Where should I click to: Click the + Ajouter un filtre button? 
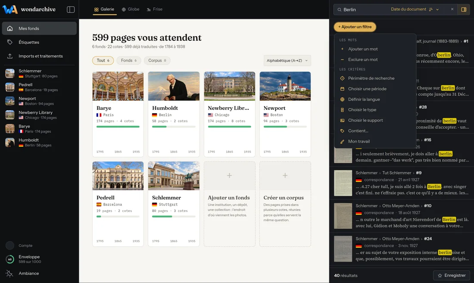[x=355, y=27]
